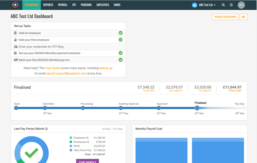The width and height of the screenshot is (257, 163).
Task: Click the Add an employer task
Action: pyautogui.click(x=68, y=33)
